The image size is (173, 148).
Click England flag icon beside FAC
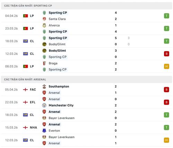25,90
